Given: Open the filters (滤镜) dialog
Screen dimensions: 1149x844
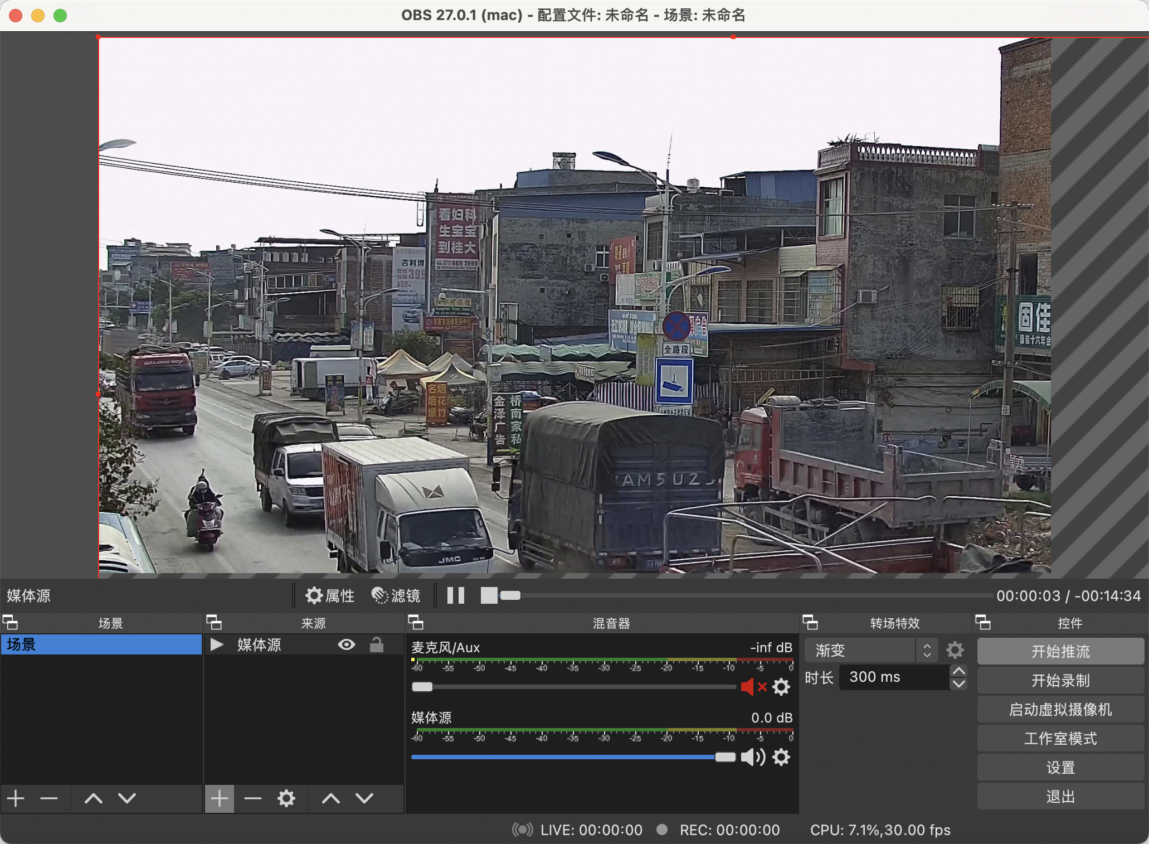Looking at the screenshot, I should [x=396, y=595].
